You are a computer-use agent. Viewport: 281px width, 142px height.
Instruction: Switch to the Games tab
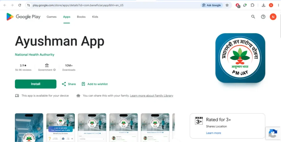(x=51, y=17)
